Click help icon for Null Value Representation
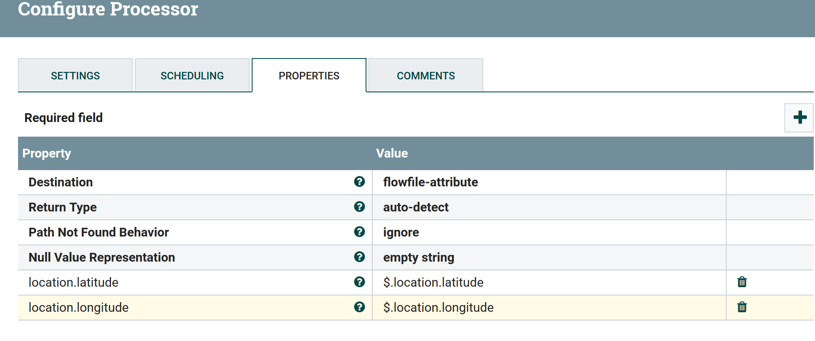This screenshot has width=815, height=341. coord(359,257)
